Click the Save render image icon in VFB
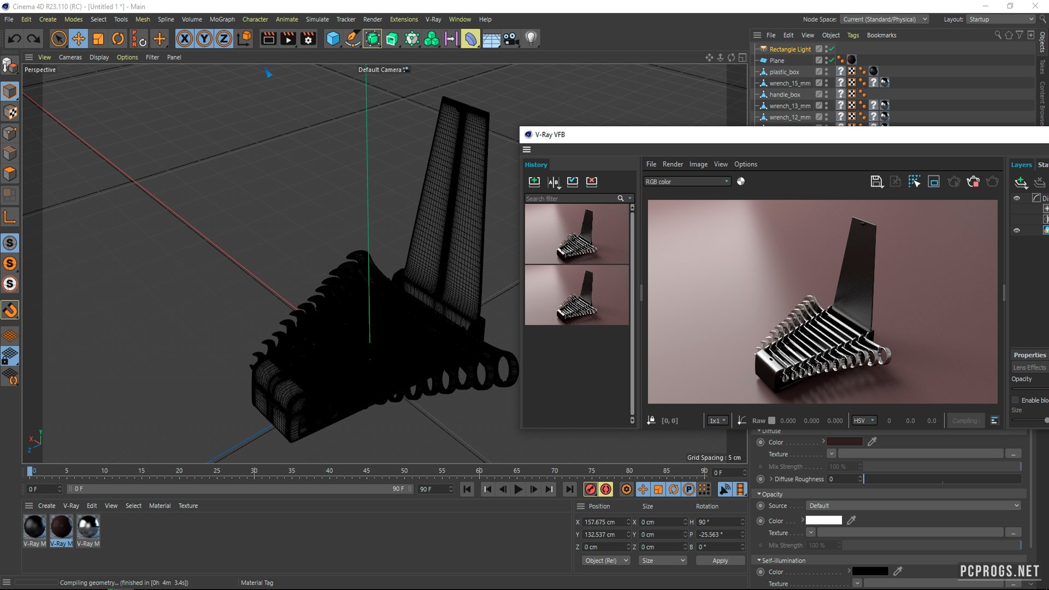Screen dimensions: 1049x590 coord(876,181)
